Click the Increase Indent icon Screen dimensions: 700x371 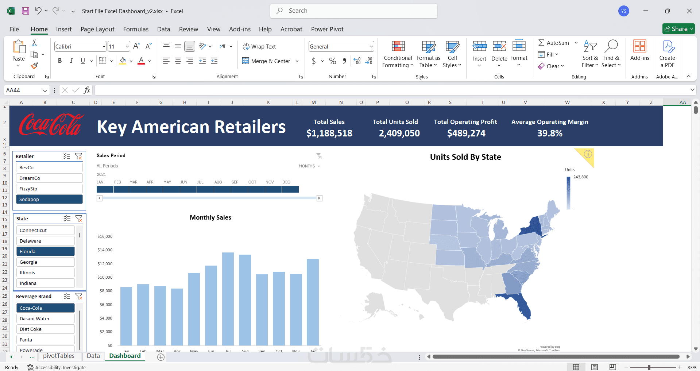coord(214,61)
